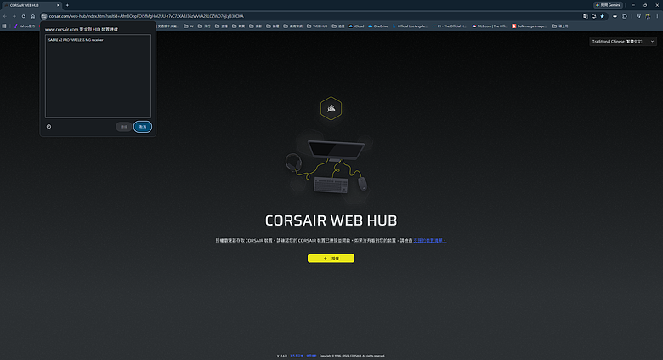663x360 pixels.
Task: Go to browser home page
Action: tap(32, 16)
